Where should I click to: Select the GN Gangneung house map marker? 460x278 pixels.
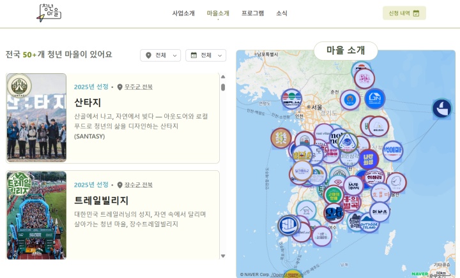click(x=374, y=99)
